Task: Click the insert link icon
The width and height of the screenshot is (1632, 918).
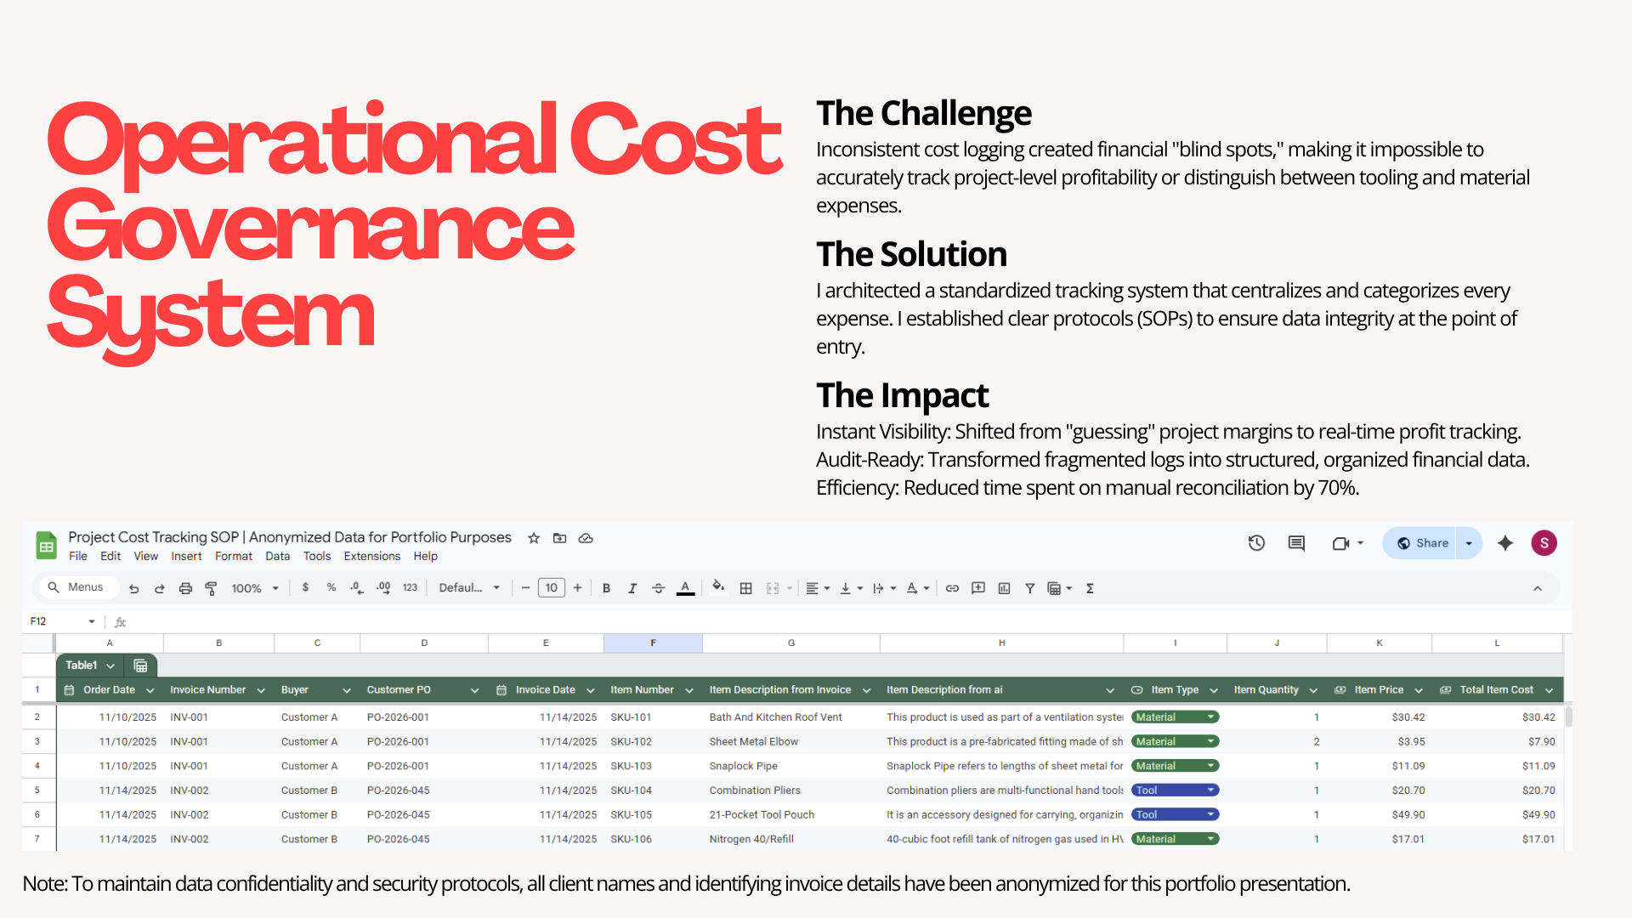Action: [952, 588]
